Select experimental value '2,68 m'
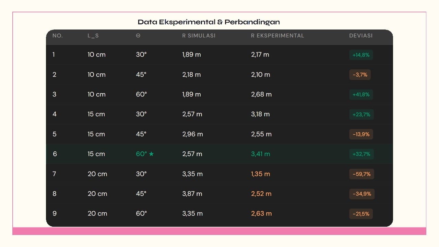This screenshot has height=247, width=439. coord(261,94)
